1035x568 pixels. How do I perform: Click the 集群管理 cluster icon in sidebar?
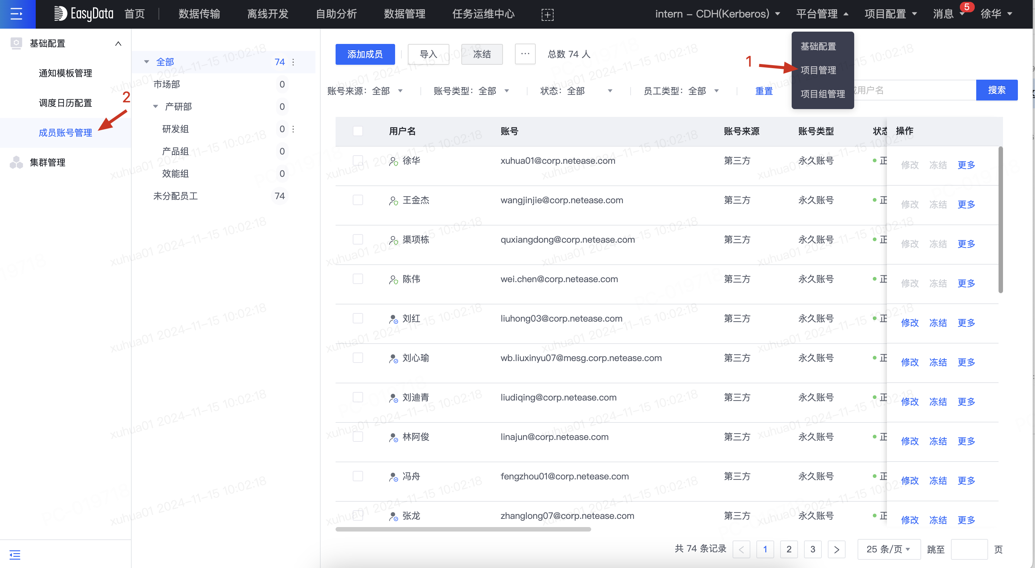(x=16, y=162)
